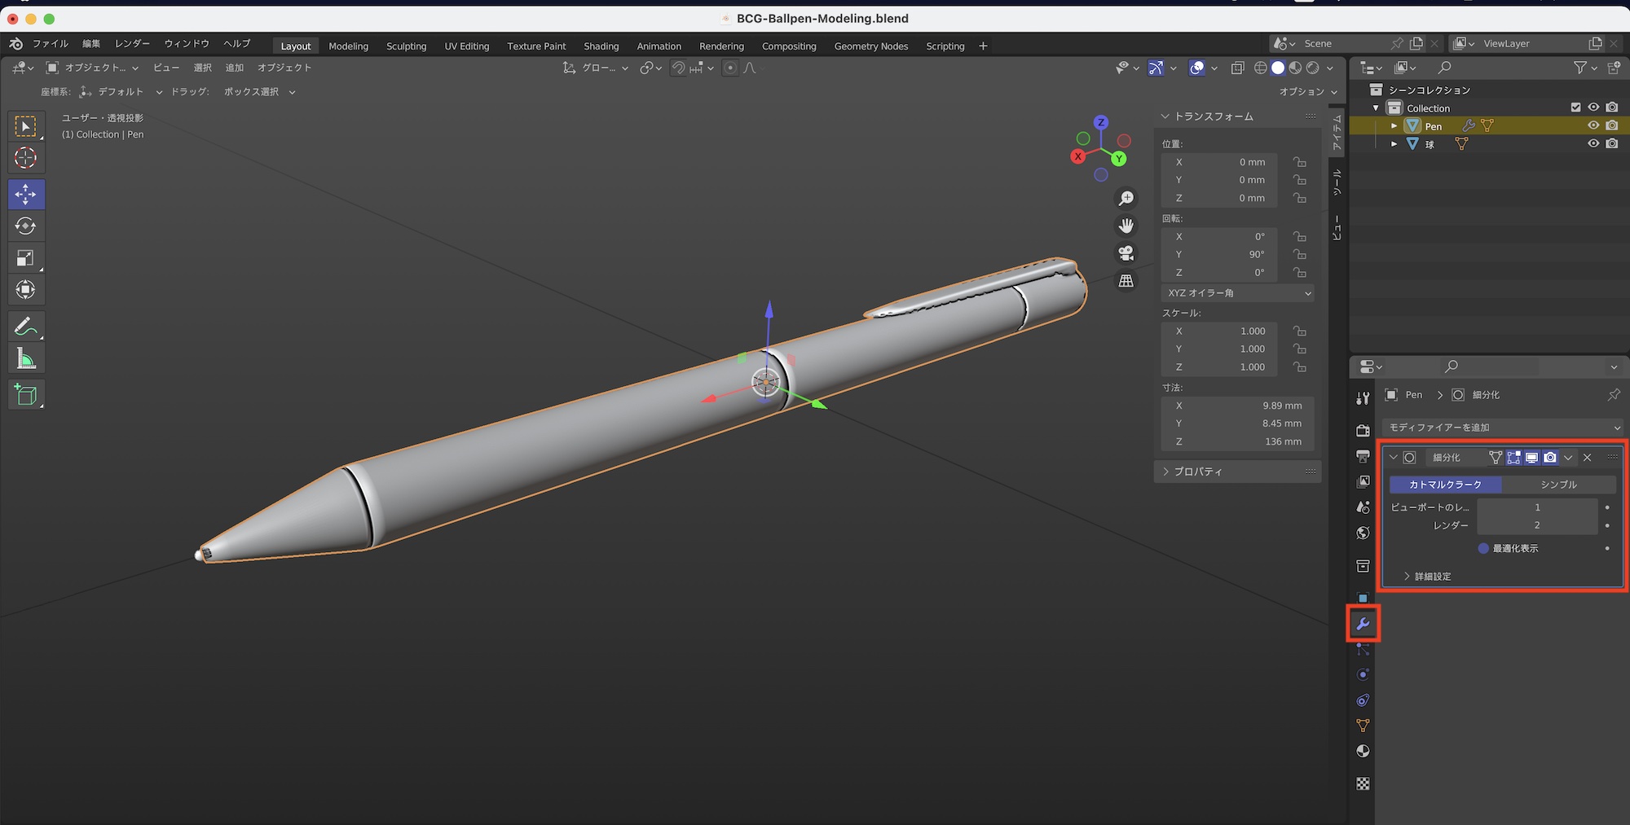Click the シンプル subdivision type button

(1558, 485)
